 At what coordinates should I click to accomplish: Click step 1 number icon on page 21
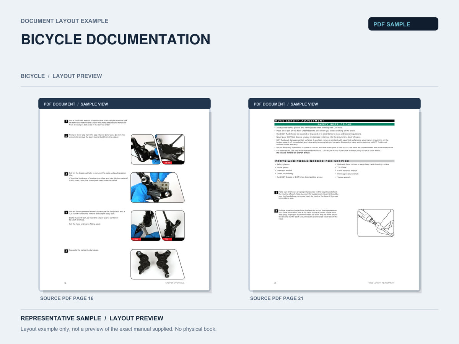click(x=276, y=193)
